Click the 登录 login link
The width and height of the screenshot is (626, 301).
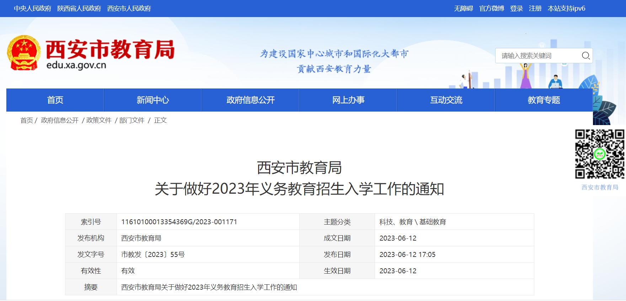[517, 9]
